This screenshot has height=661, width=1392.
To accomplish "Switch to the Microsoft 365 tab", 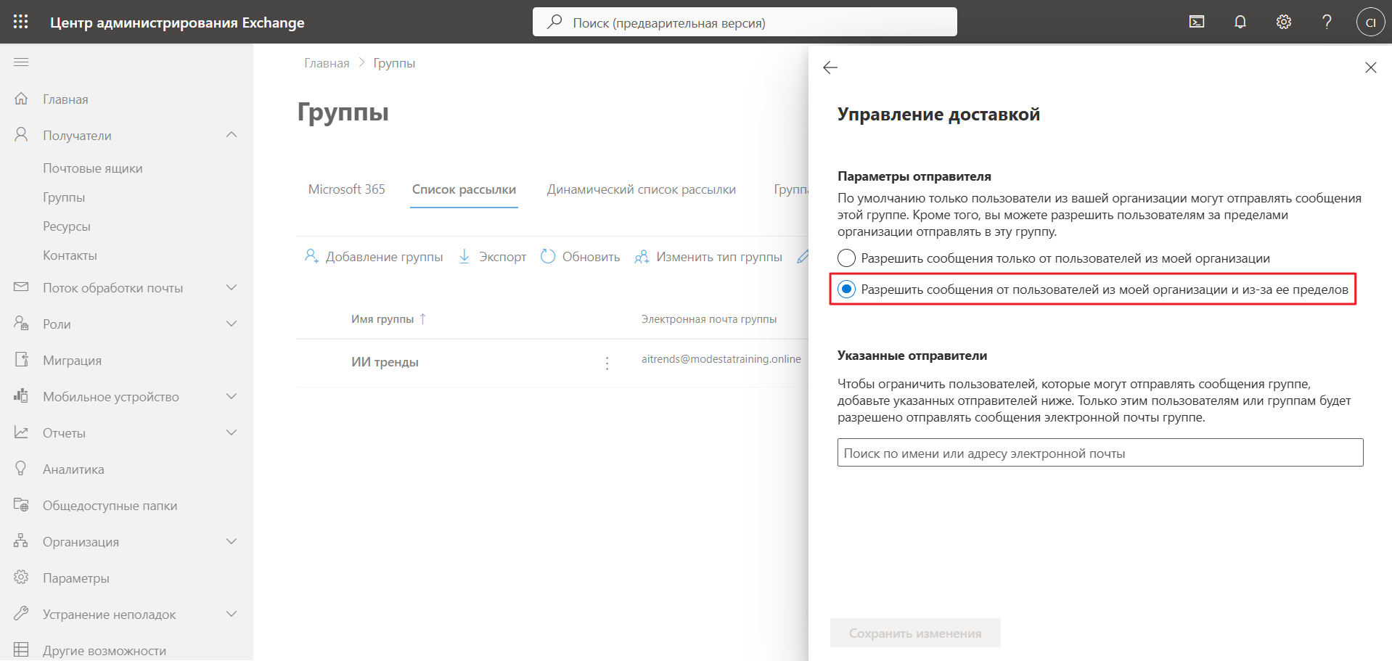I will click(x=347, y=189).
